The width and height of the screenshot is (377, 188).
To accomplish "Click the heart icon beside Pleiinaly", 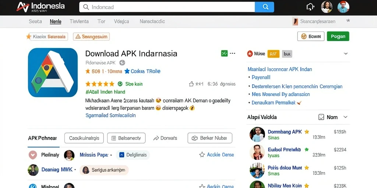I will pos(33,155).
